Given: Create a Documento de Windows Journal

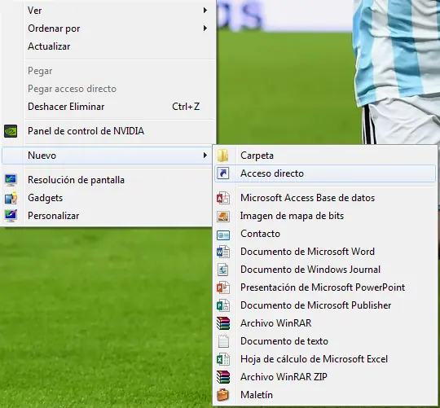Looking at the screenshot, I should point(325,270).
